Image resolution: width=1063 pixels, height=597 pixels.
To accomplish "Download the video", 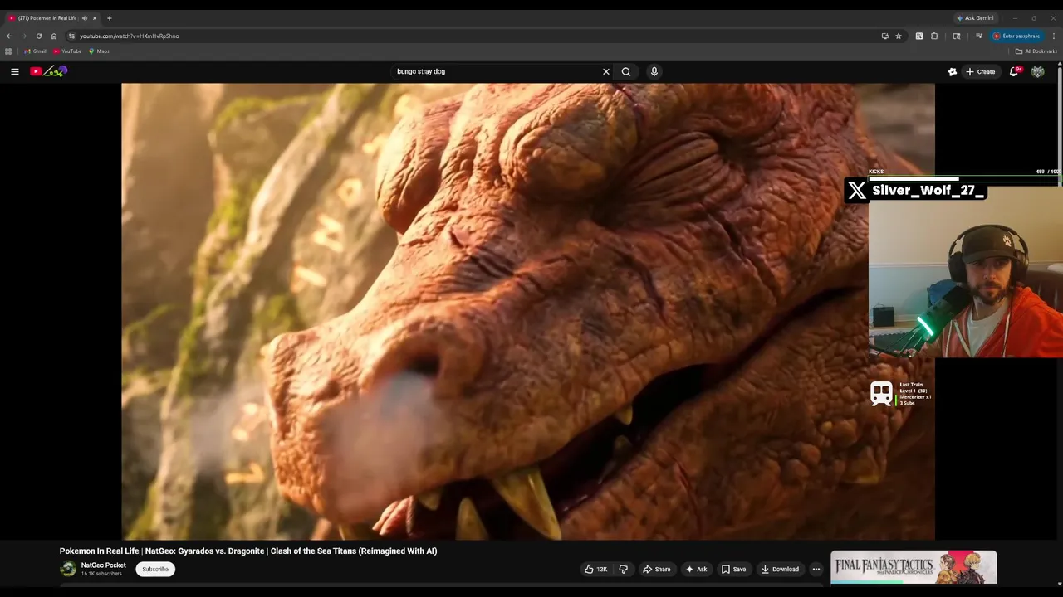I will coord(780,569).
